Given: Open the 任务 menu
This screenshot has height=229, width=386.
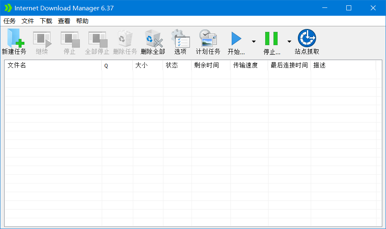Looking at the screenshot, I should (x=10, y=21).
